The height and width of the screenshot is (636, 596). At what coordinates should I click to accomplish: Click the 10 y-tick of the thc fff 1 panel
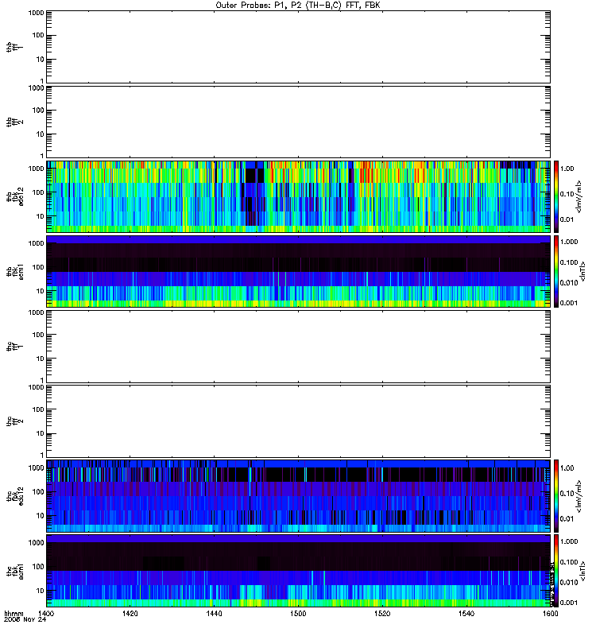click(x=41, y=359)
